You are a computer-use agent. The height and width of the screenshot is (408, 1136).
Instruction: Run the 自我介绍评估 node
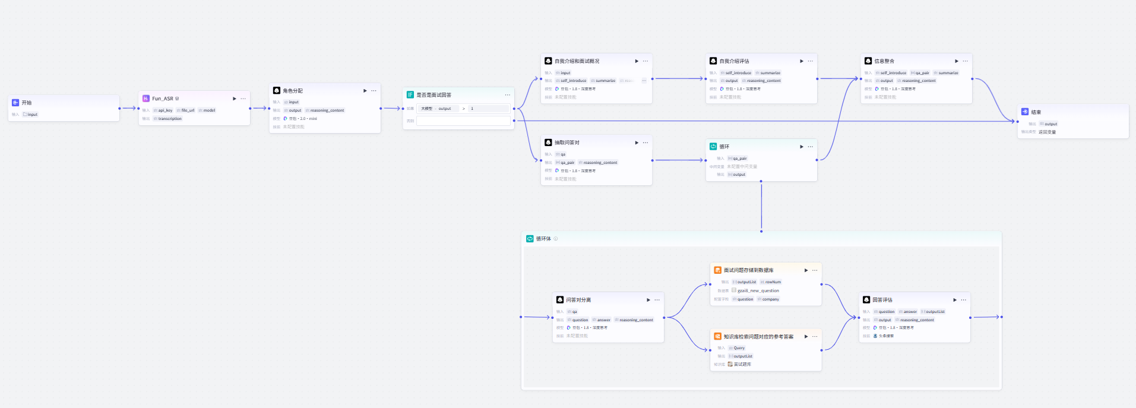coord(802,61)
